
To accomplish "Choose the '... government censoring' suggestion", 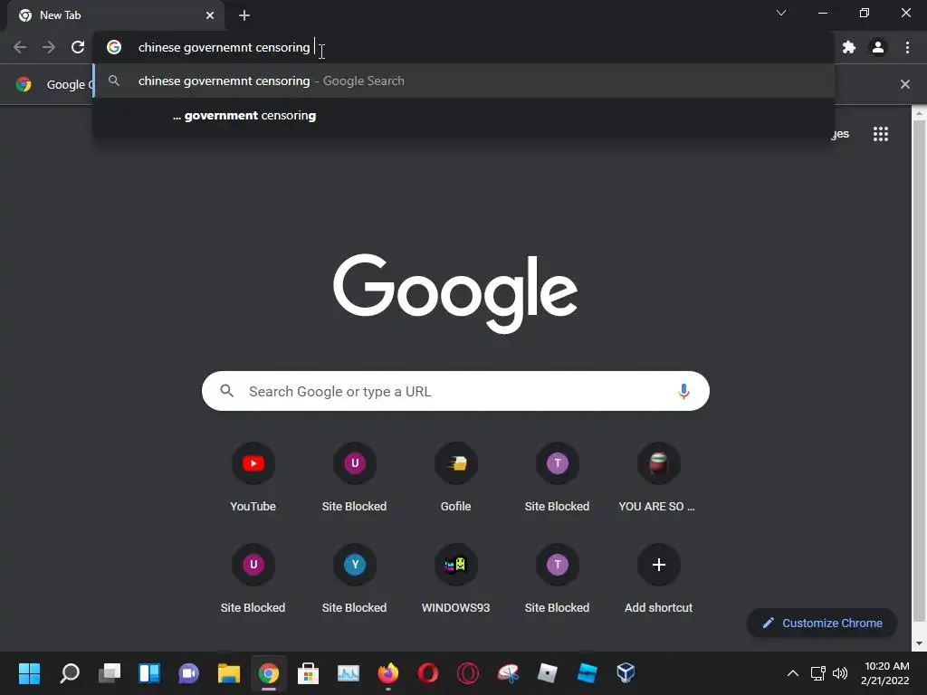I will tap(464, 115).
